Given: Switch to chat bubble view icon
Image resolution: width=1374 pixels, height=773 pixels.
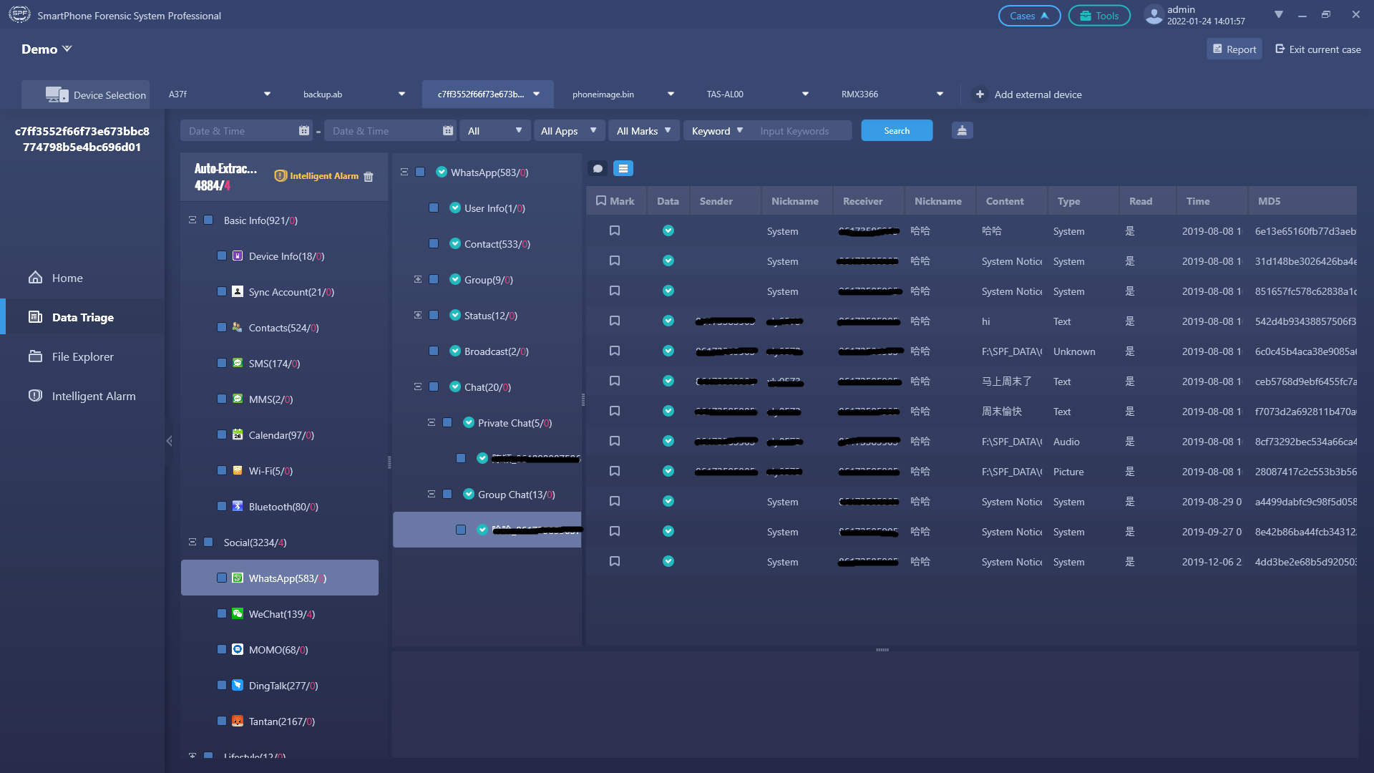Looking at the screenshot, I should [598, 169].
